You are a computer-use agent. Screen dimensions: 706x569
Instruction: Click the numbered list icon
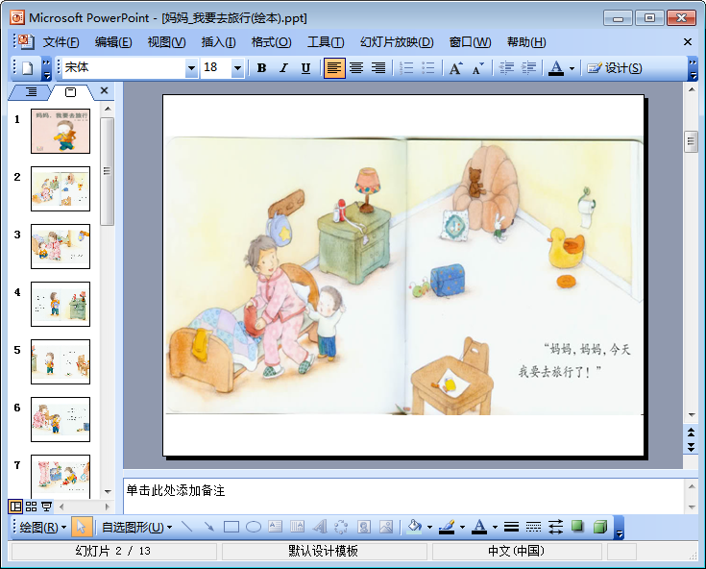[x=406, y=68]
